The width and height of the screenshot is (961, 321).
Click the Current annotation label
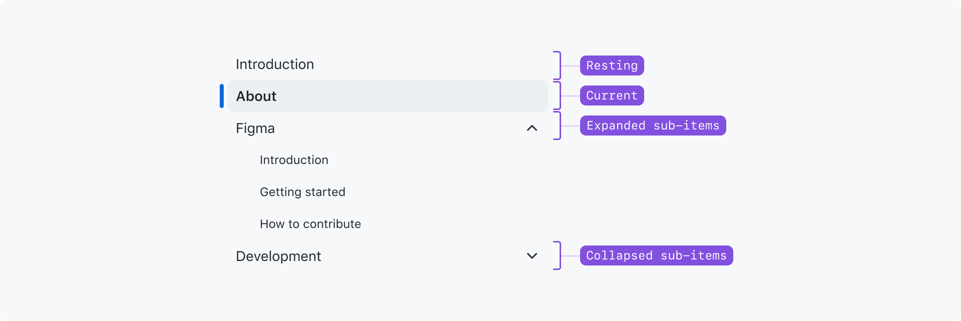612,95
